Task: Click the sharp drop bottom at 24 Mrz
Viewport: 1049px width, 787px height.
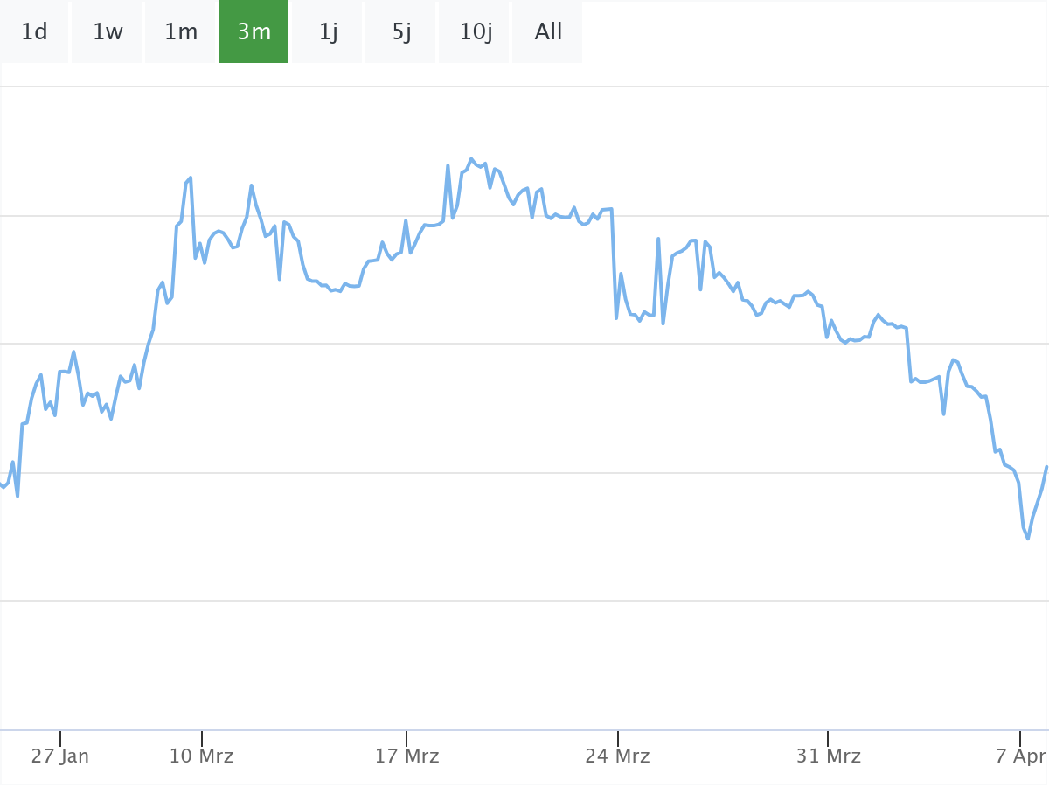Action: (616, 317)
